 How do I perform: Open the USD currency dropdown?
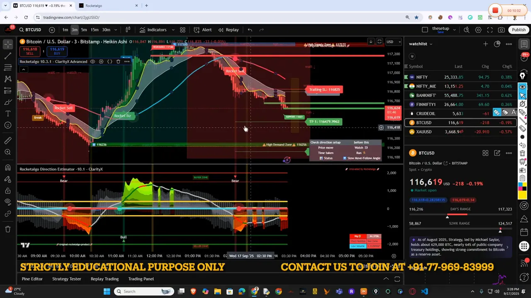(x=393, y=42)
